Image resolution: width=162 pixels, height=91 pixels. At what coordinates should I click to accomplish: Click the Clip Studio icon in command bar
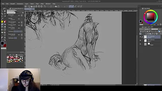tap(26, 6)
